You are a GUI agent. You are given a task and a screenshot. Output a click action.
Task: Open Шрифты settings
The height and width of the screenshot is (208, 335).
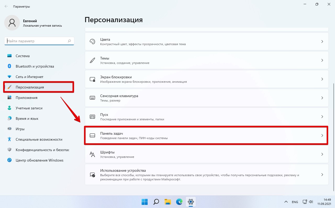pos(206,154)
